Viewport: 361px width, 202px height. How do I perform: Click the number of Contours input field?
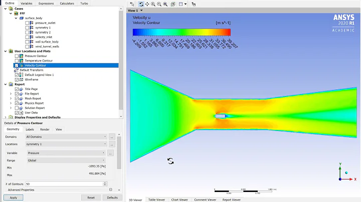click(x=64, y=184)
